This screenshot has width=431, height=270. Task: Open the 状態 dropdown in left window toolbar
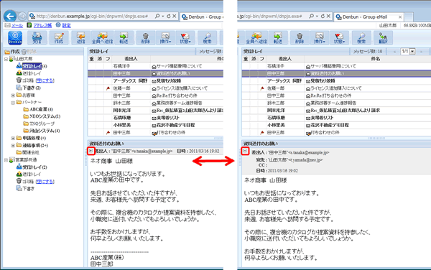pyautogui.click(x=185, y=37)
